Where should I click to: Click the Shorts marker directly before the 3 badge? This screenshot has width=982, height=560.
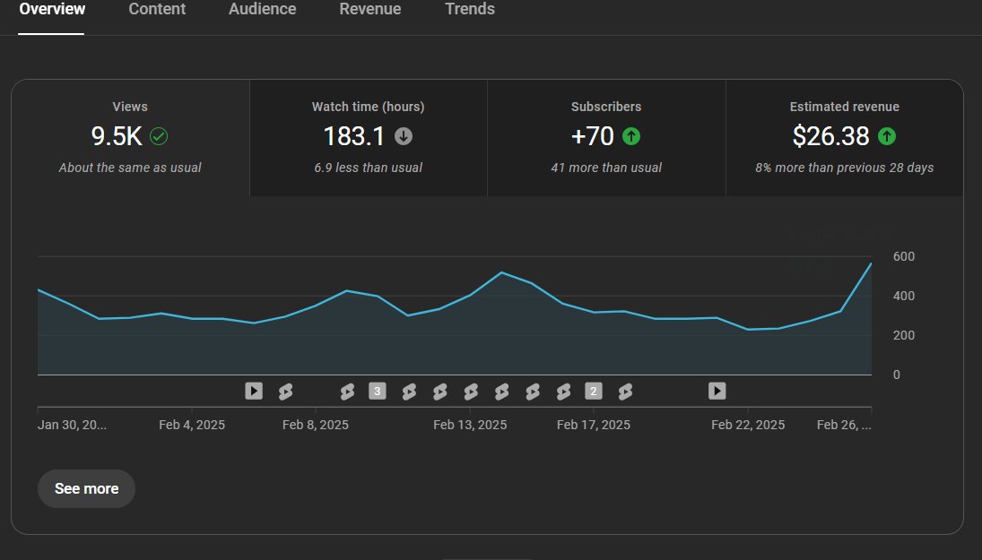point(347,392)
